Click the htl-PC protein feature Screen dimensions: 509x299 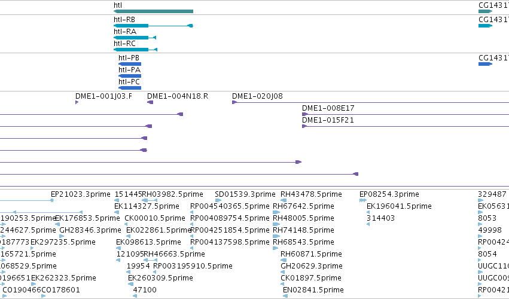click(x=130, y=88)
